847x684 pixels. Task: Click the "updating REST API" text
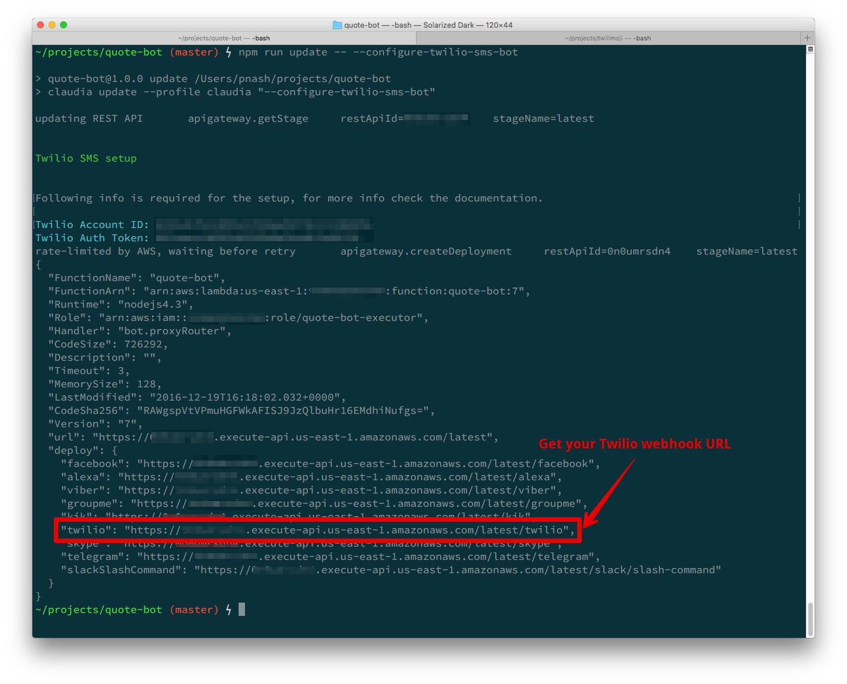[x=89, y=118]
